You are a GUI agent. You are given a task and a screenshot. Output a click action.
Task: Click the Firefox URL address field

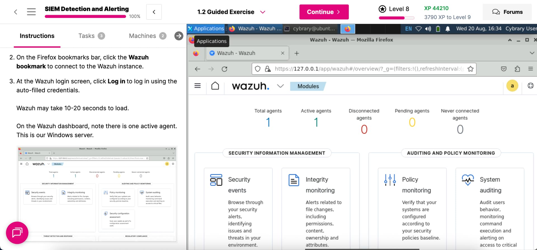coord(366,69)
